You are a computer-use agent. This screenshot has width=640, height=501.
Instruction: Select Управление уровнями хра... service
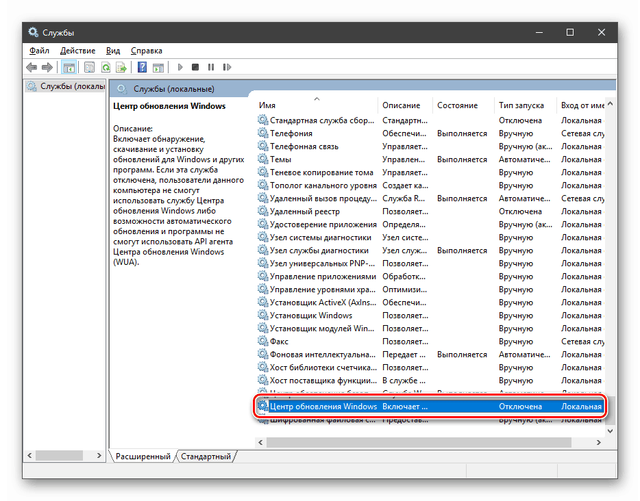click(430, 290)
